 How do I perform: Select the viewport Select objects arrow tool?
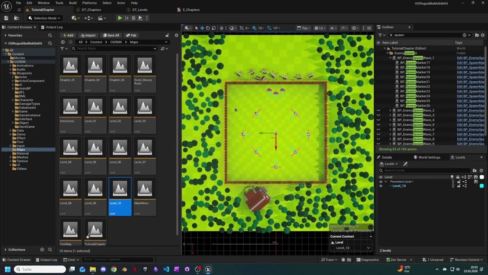196,28
